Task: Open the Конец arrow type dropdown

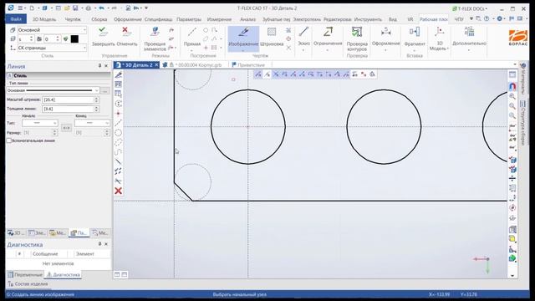Action: 92,123
